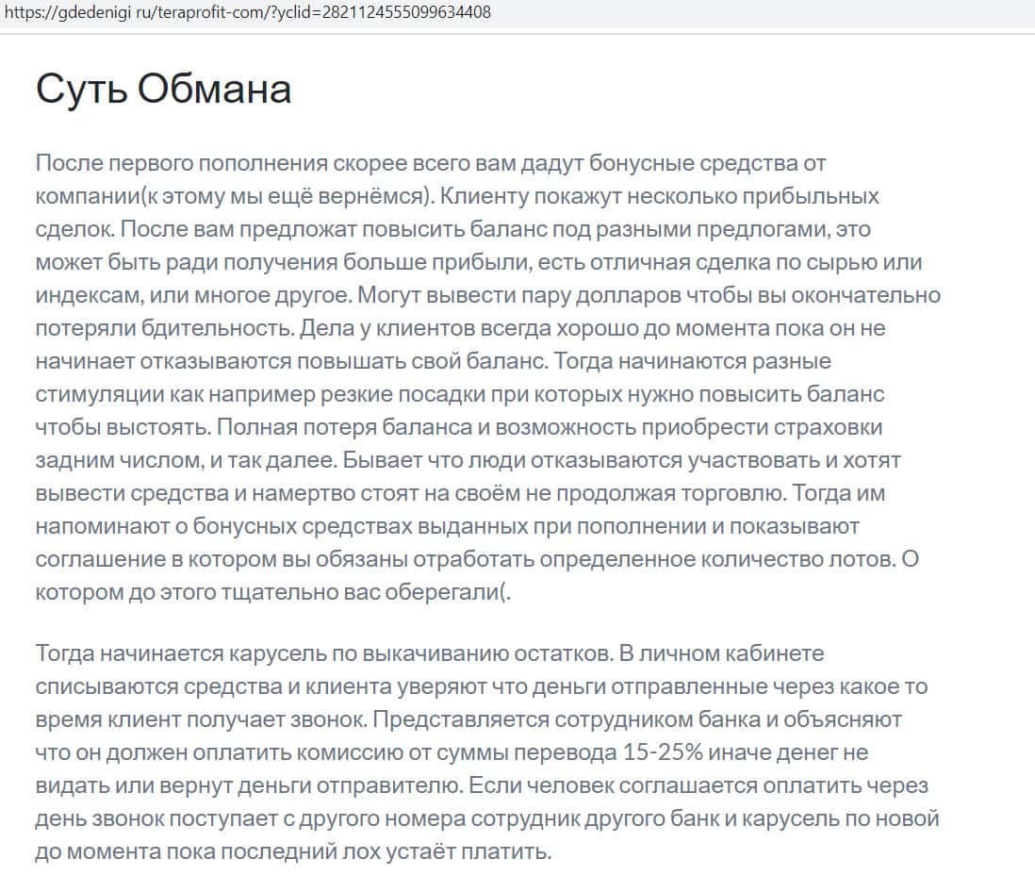1035x892 pixels.
Task: Click the text "Клиенту покажут несколько прибыльных"
Action: click(660, 196)
